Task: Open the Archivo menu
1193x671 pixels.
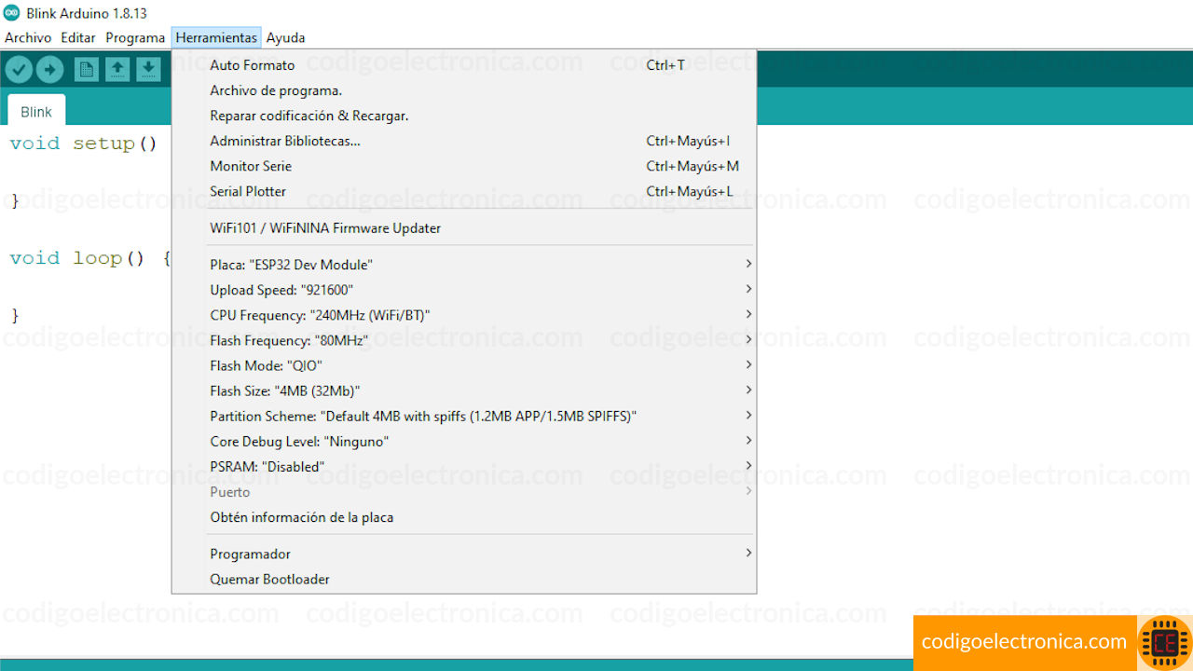Action: point(28,38)
